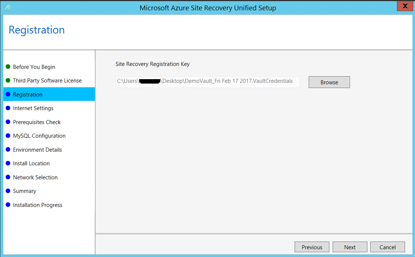Click the blue dot beside MySQL Configuration
Image resolution: width=415 pixels, height=257 pixels.
pos(8,135)
